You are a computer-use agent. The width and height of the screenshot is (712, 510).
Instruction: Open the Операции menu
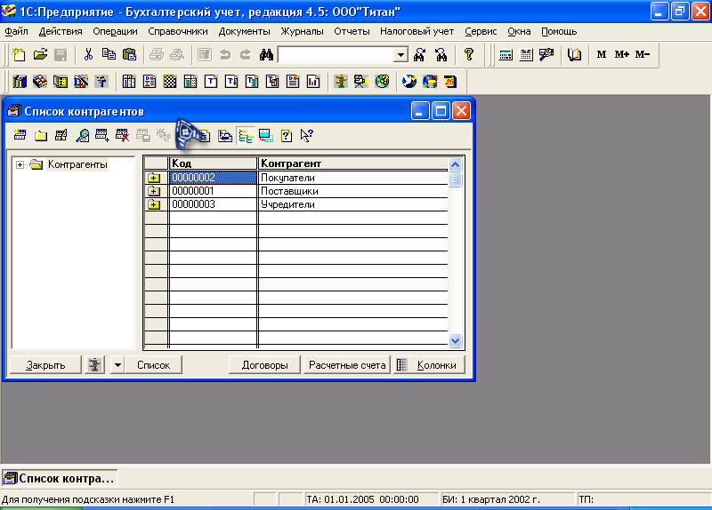pos(115,31)
